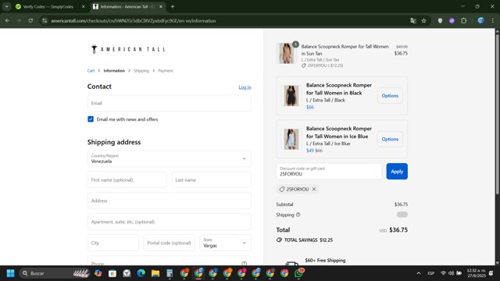Switch to the Verify Codes SimplyCodes tab

[x=48, y=6]
